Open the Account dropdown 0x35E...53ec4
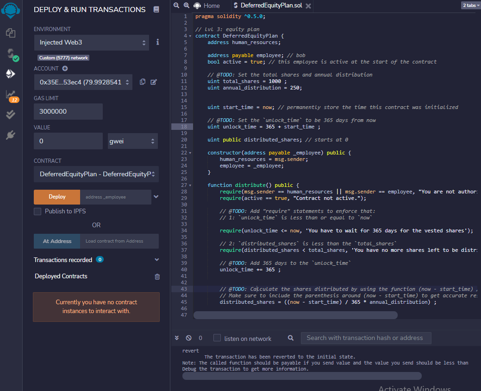Screen dimensions: 481x391 (83, 82)
